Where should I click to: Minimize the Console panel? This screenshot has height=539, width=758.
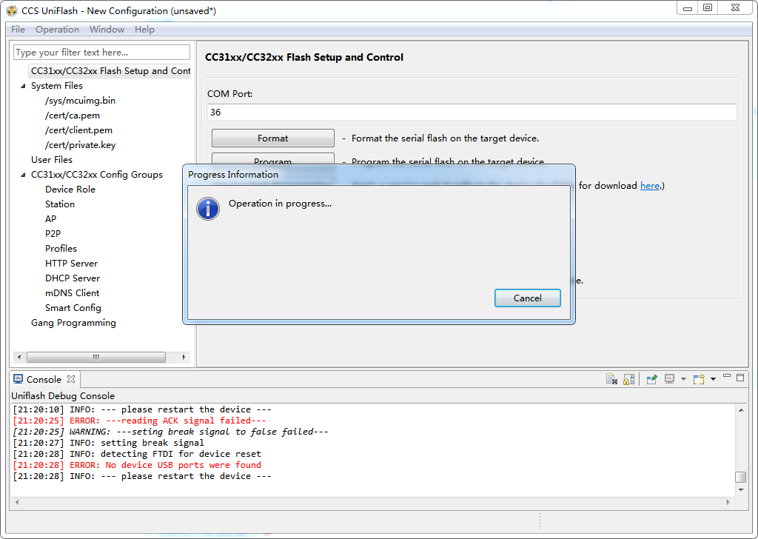[727, 377]
